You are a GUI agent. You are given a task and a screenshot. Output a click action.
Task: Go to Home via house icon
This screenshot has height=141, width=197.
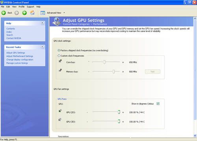click(x=32, y=13)
